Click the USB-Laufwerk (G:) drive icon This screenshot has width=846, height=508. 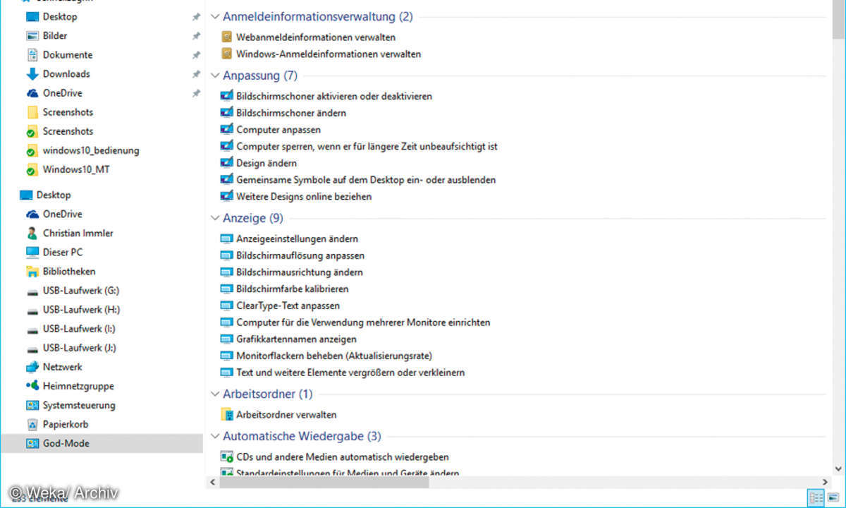pos(32,291)
